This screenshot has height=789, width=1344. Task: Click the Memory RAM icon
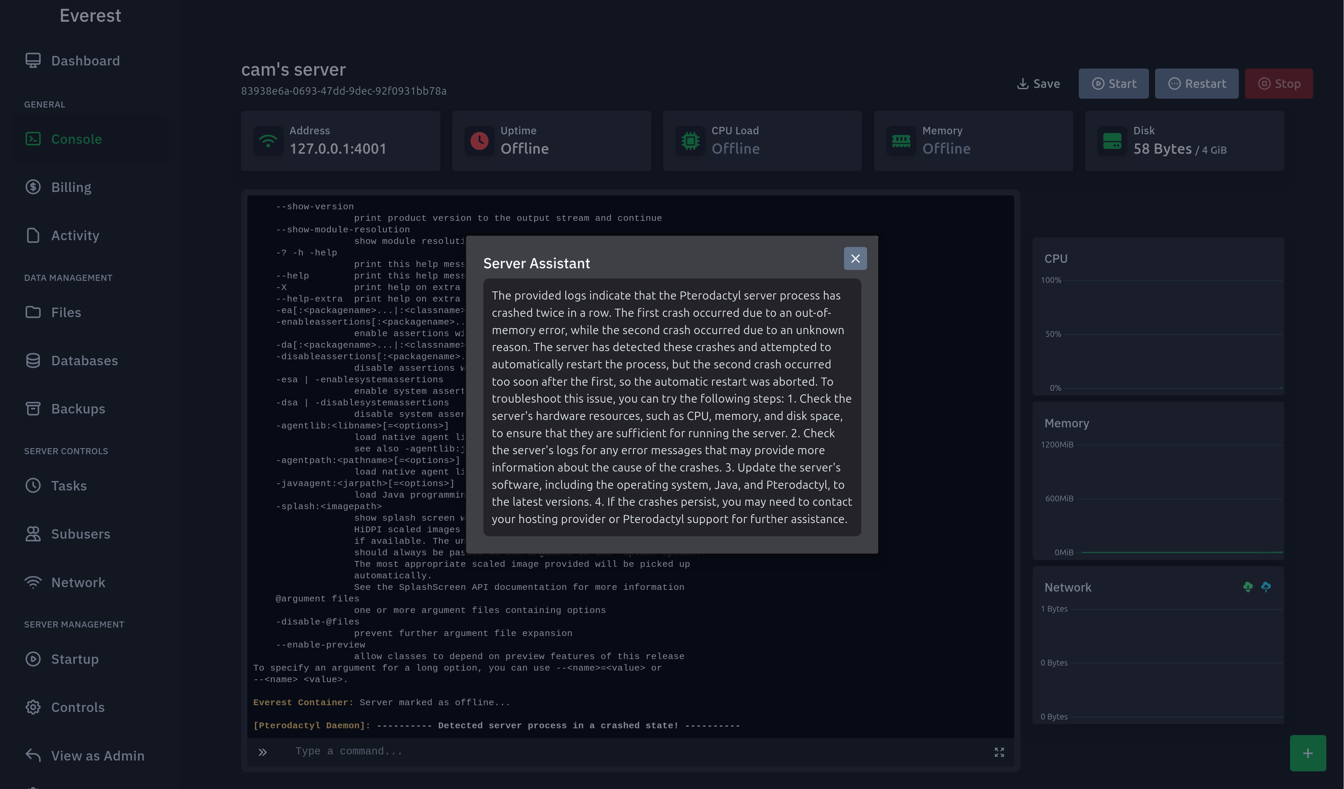tap(901, 141)
